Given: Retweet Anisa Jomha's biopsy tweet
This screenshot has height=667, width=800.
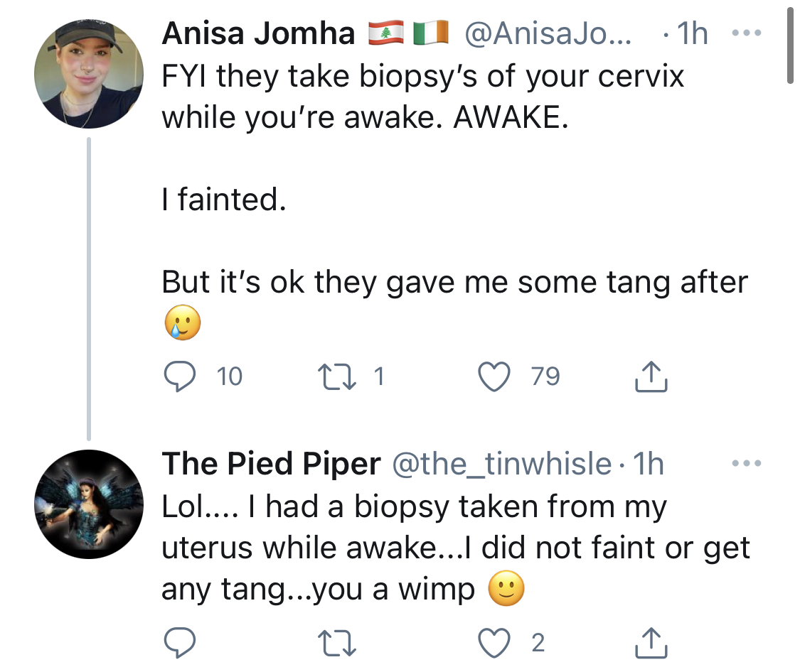Looking at the screenshot, I should click(x=337, y=376).
